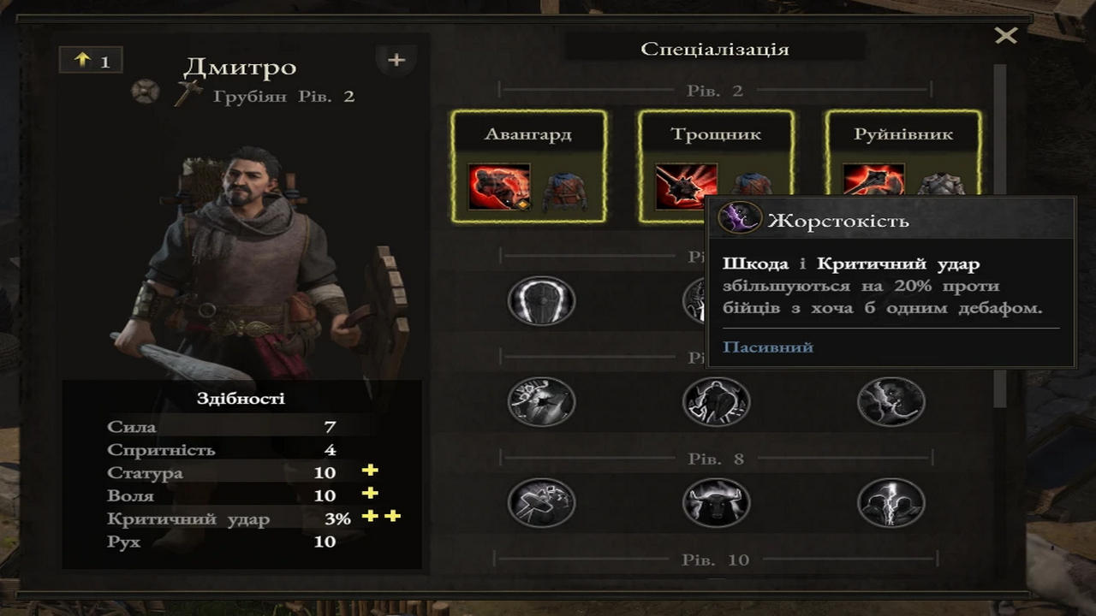Click the Авангард red skill icon

[499, 187]
